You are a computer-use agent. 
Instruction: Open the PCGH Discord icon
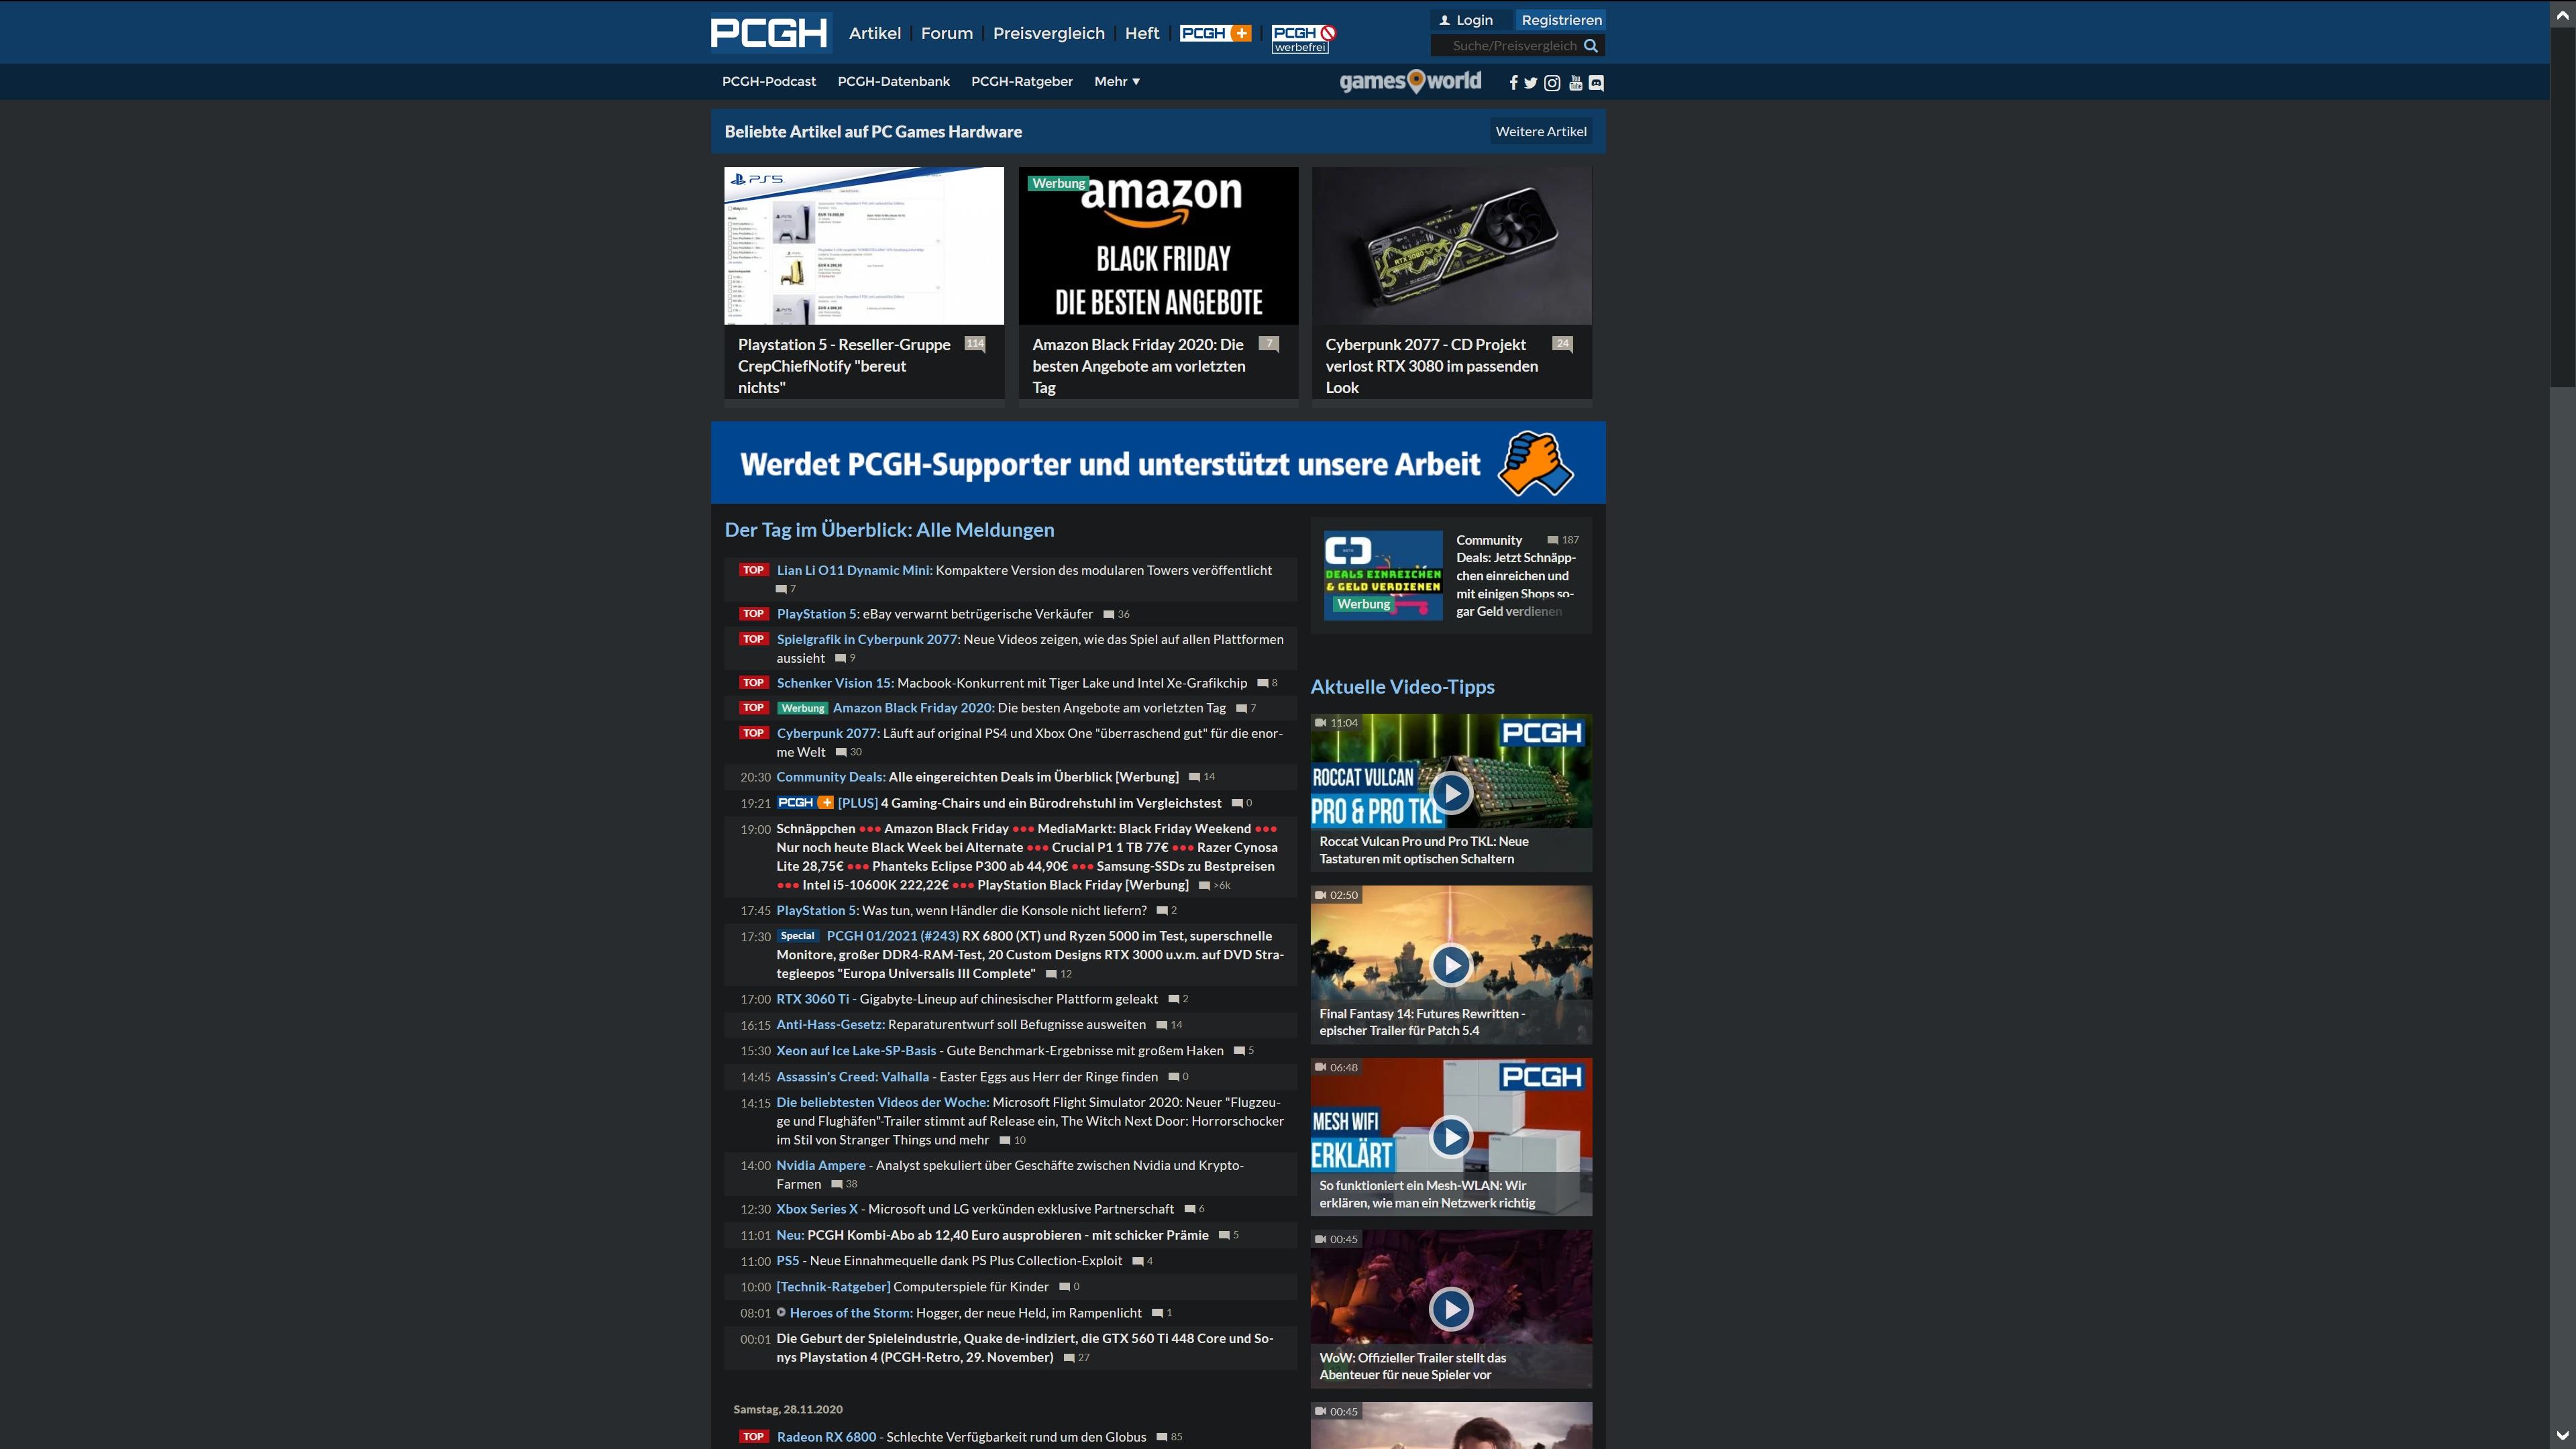tap(1597, 83)
